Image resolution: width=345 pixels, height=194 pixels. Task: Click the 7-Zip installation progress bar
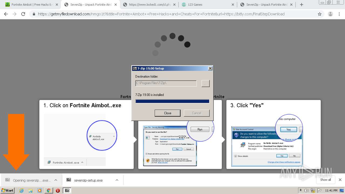pos(172,101)
